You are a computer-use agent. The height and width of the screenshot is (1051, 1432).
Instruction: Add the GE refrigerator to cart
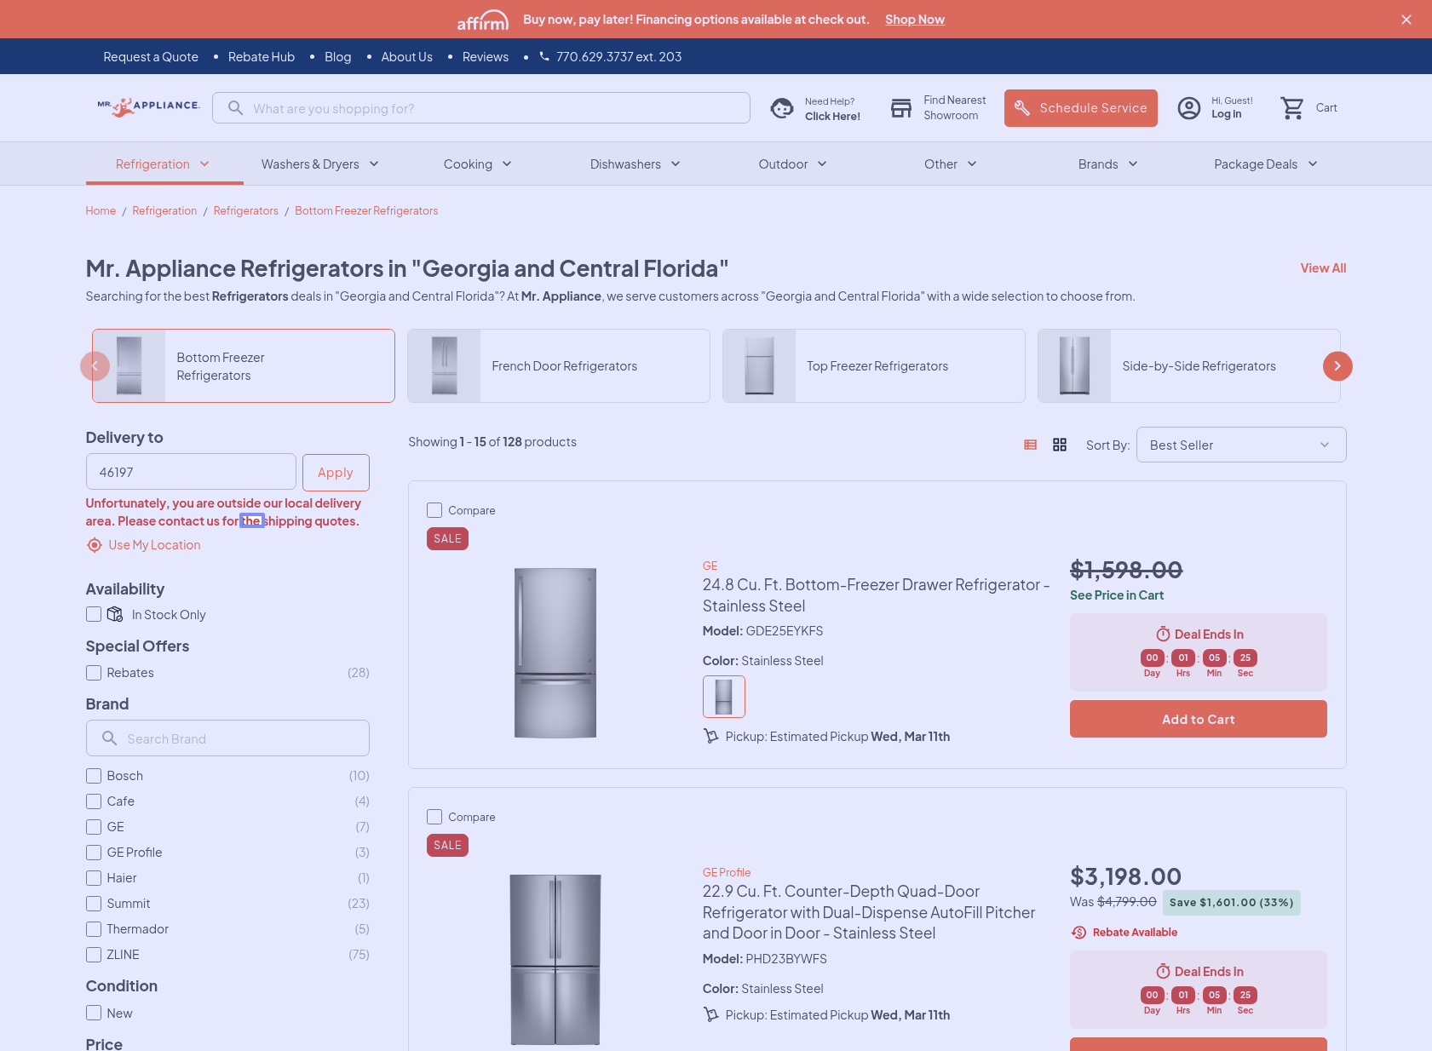point(1198,719)
